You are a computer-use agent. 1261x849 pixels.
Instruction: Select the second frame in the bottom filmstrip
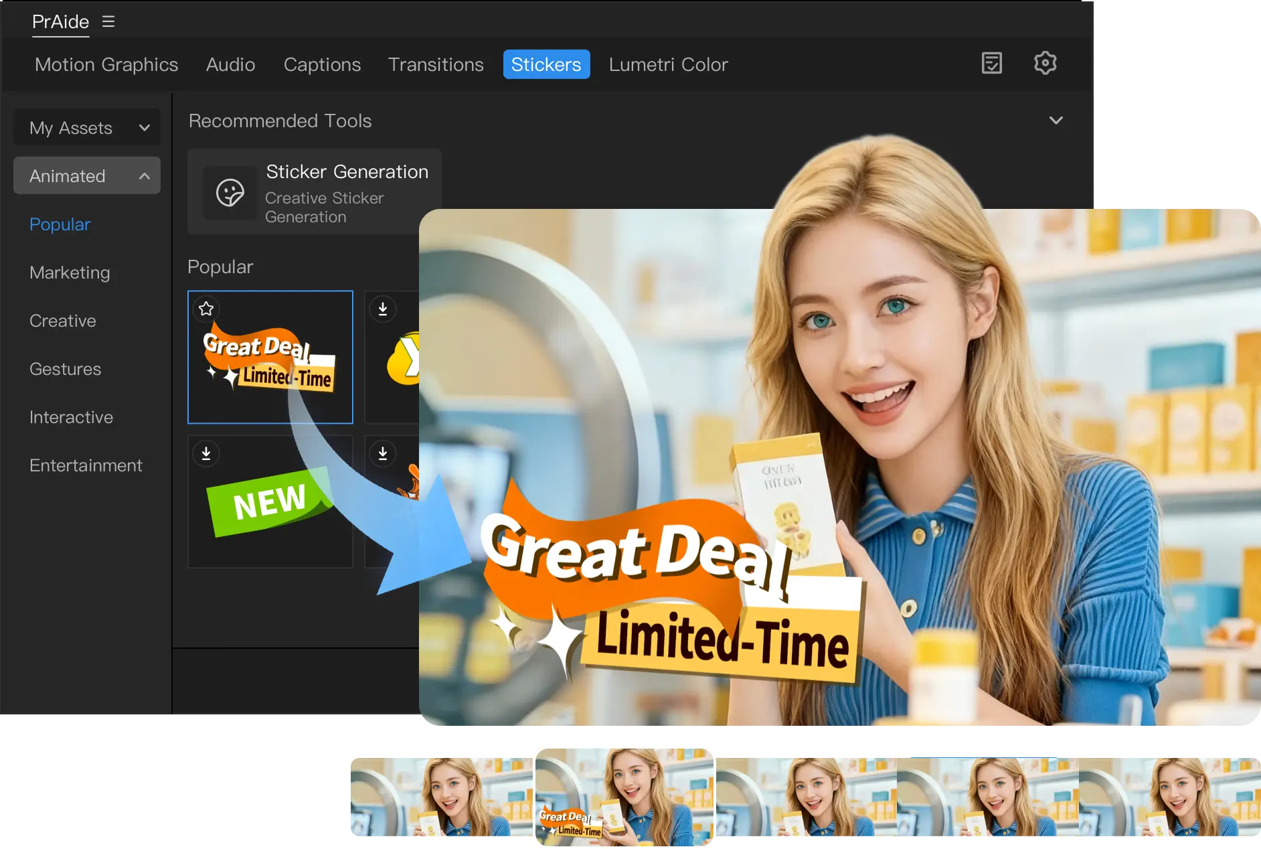624,798
